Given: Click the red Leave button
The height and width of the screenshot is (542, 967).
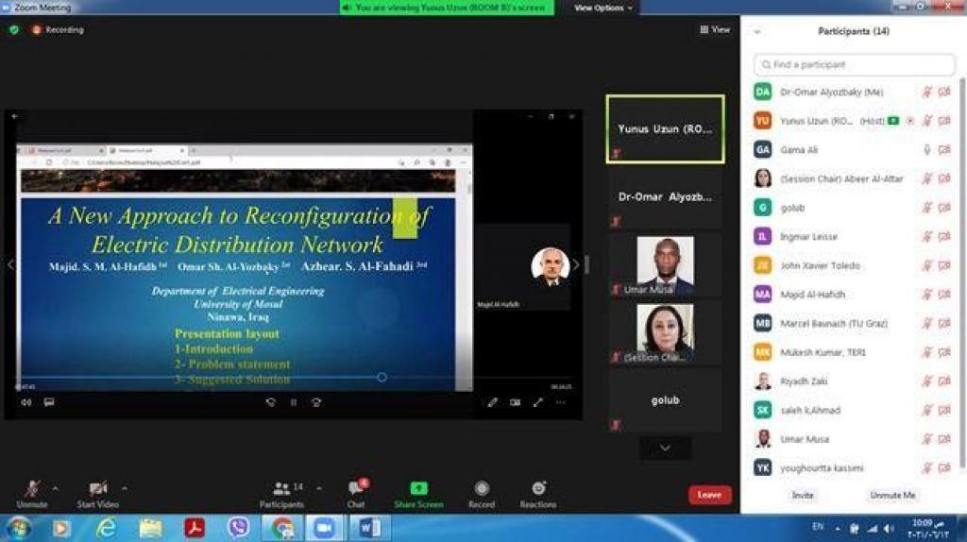Looking at the screenshot, I should [709, 495].
